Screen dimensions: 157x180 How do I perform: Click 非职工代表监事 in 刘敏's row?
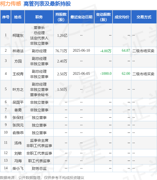pyautogui.click(x=39, y=153)
